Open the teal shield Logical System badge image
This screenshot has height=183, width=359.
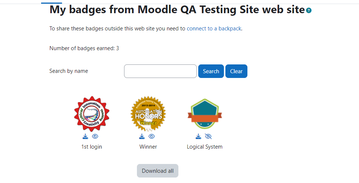[x=205, y=114]
